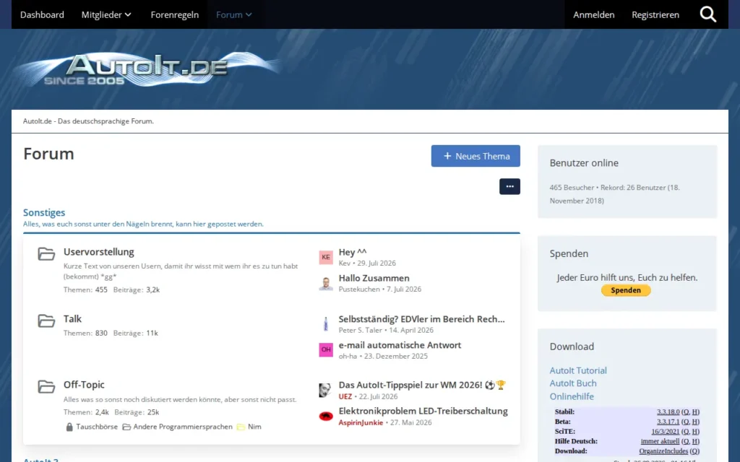Click the OrganizeIncludes download link
The height and width of the screenshot is (462, 740).
[x=663, y=451]
